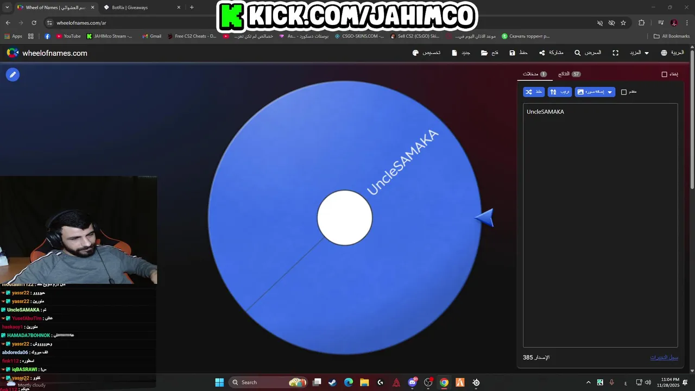
Task: Open Microsoft Edge from taskbar
Action: click(x=348, y=382)
